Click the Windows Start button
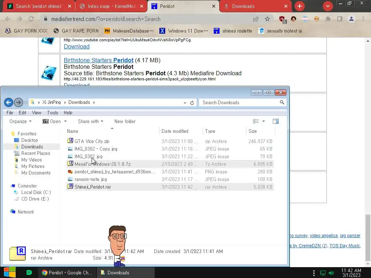The height and width of the screenshot is (278, 371). (x=10, y=272)
